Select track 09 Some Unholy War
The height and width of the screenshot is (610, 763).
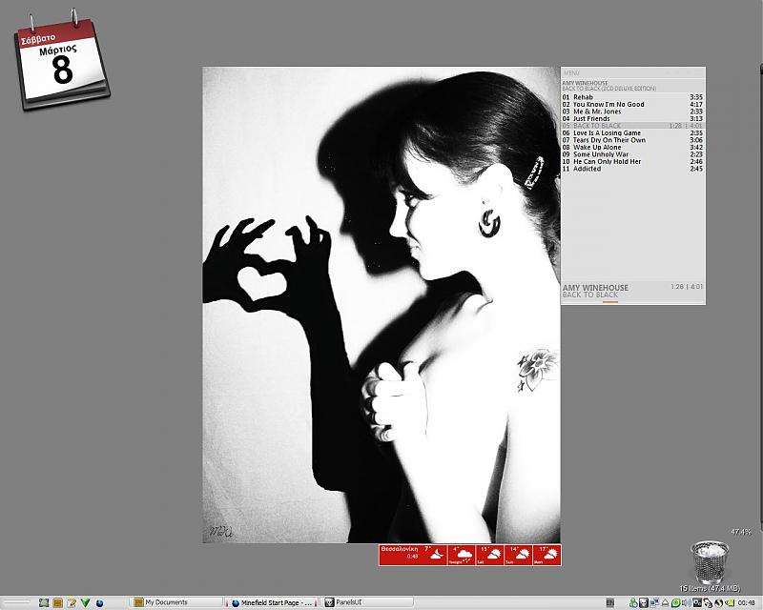632,154
